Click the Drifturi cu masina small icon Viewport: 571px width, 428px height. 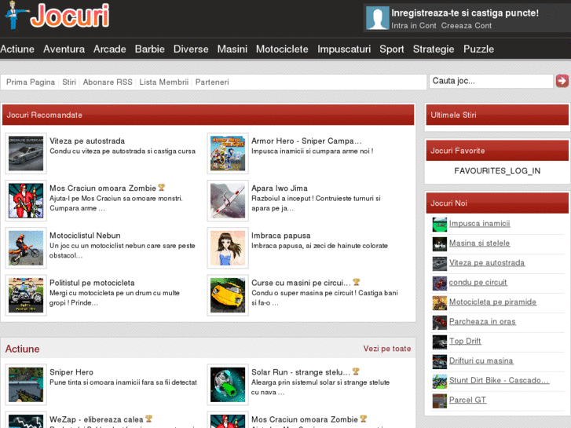(440, 362)
